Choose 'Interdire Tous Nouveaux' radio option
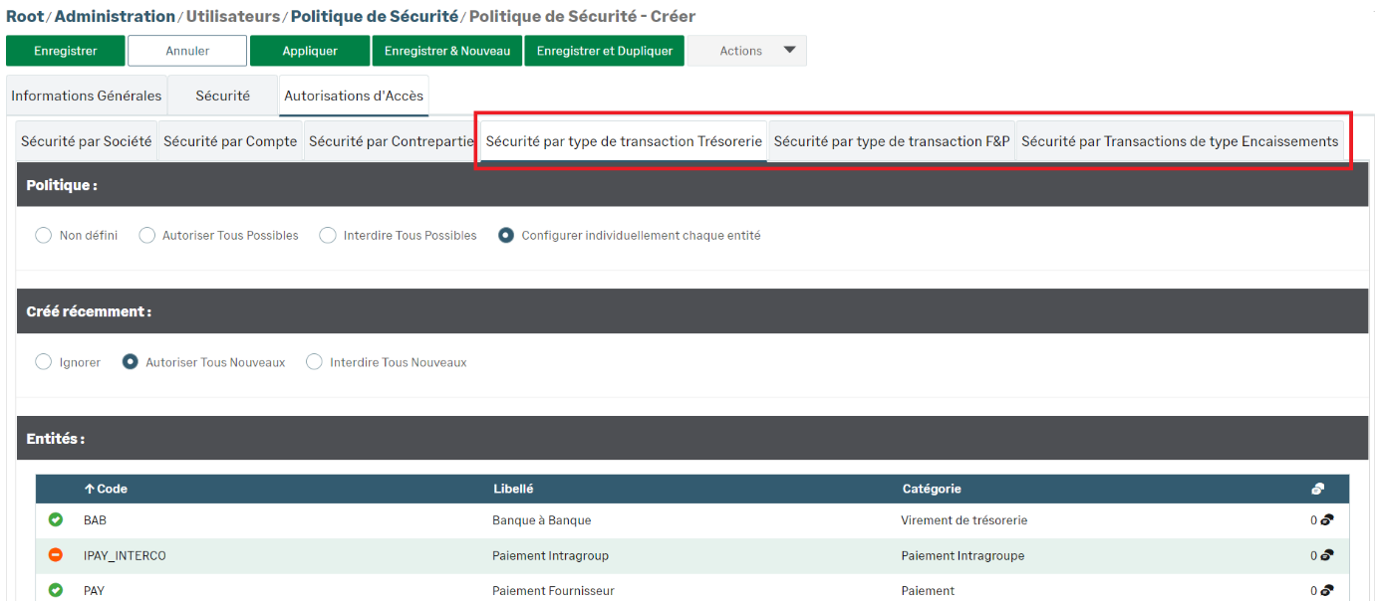Screen dimensions: 1378x601 point(314,362)
